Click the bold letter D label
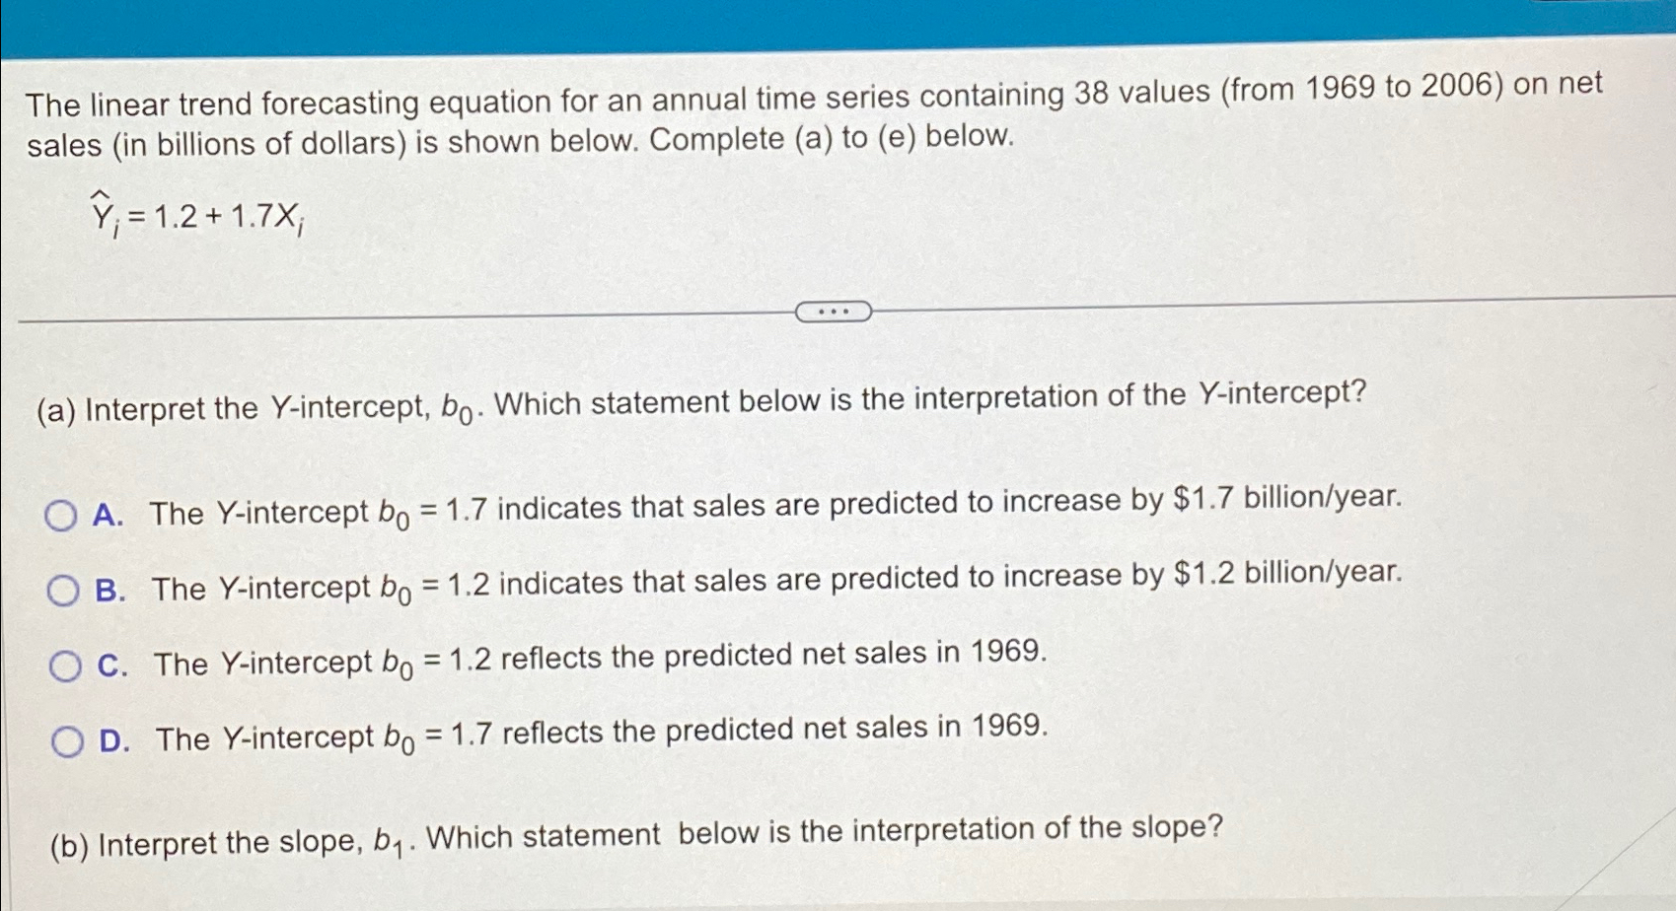This screenshot has width=1676, height=911. pos(114,741)
